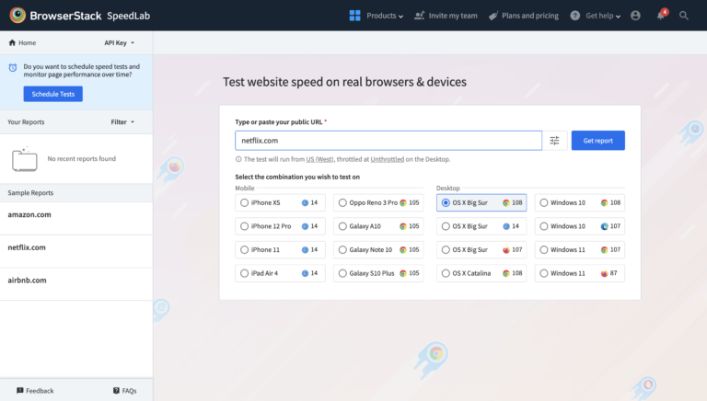Click the Edge icon in Windows 10 107 row
707x401 pixels.
pos(604,226)
